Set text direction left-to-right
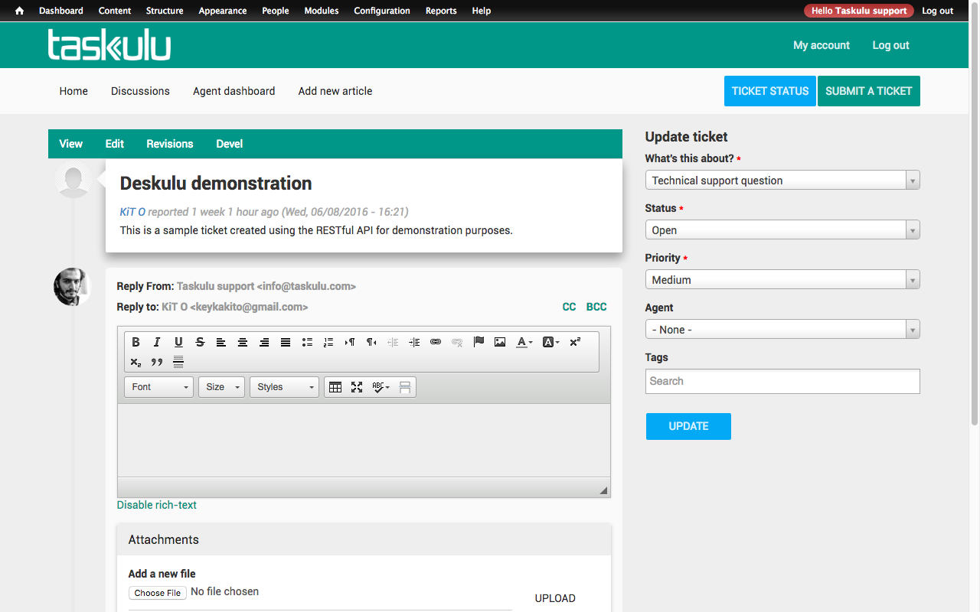 pyautogui.click(x=350, y=342)
